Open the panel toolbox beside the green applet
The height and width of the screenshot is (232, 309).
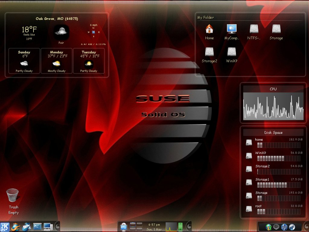pyautogui.click(x=189, y=227)
